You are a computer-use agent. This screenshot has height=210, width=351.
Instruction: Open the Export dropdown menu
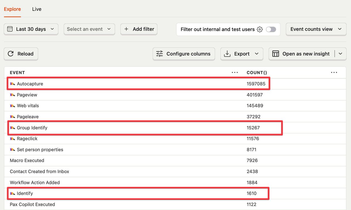[x=242, y=54]
